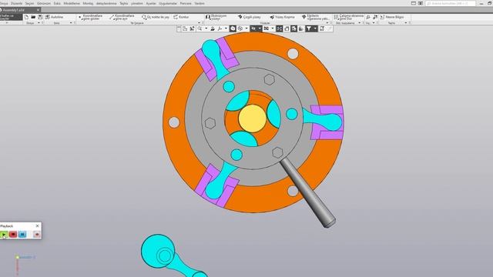This screenshot has height=277, width=493.
Task: Click the pencil sheet icon in view toolbar
Action: 322,28
